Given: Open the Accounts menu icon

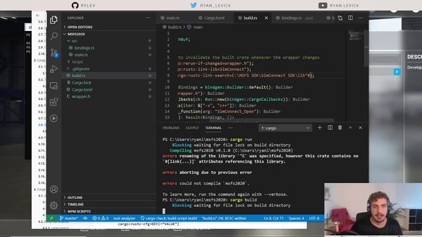Looking at the screenshot, I should tap(54, 189).
